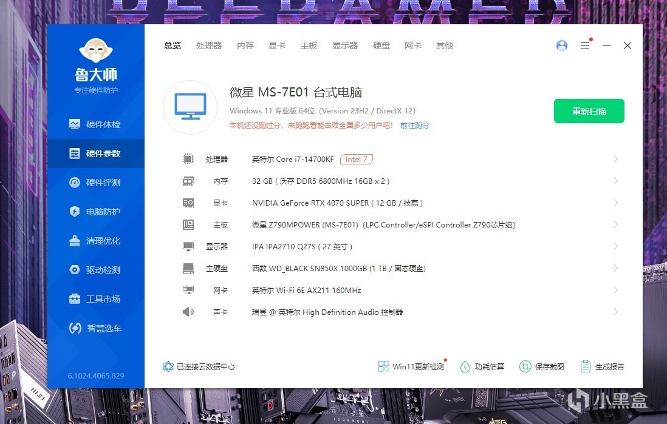Click 英特尔 Wi-Fi 6E AX211 text
This screenshot has width=667, height=424.
[307, 290]
